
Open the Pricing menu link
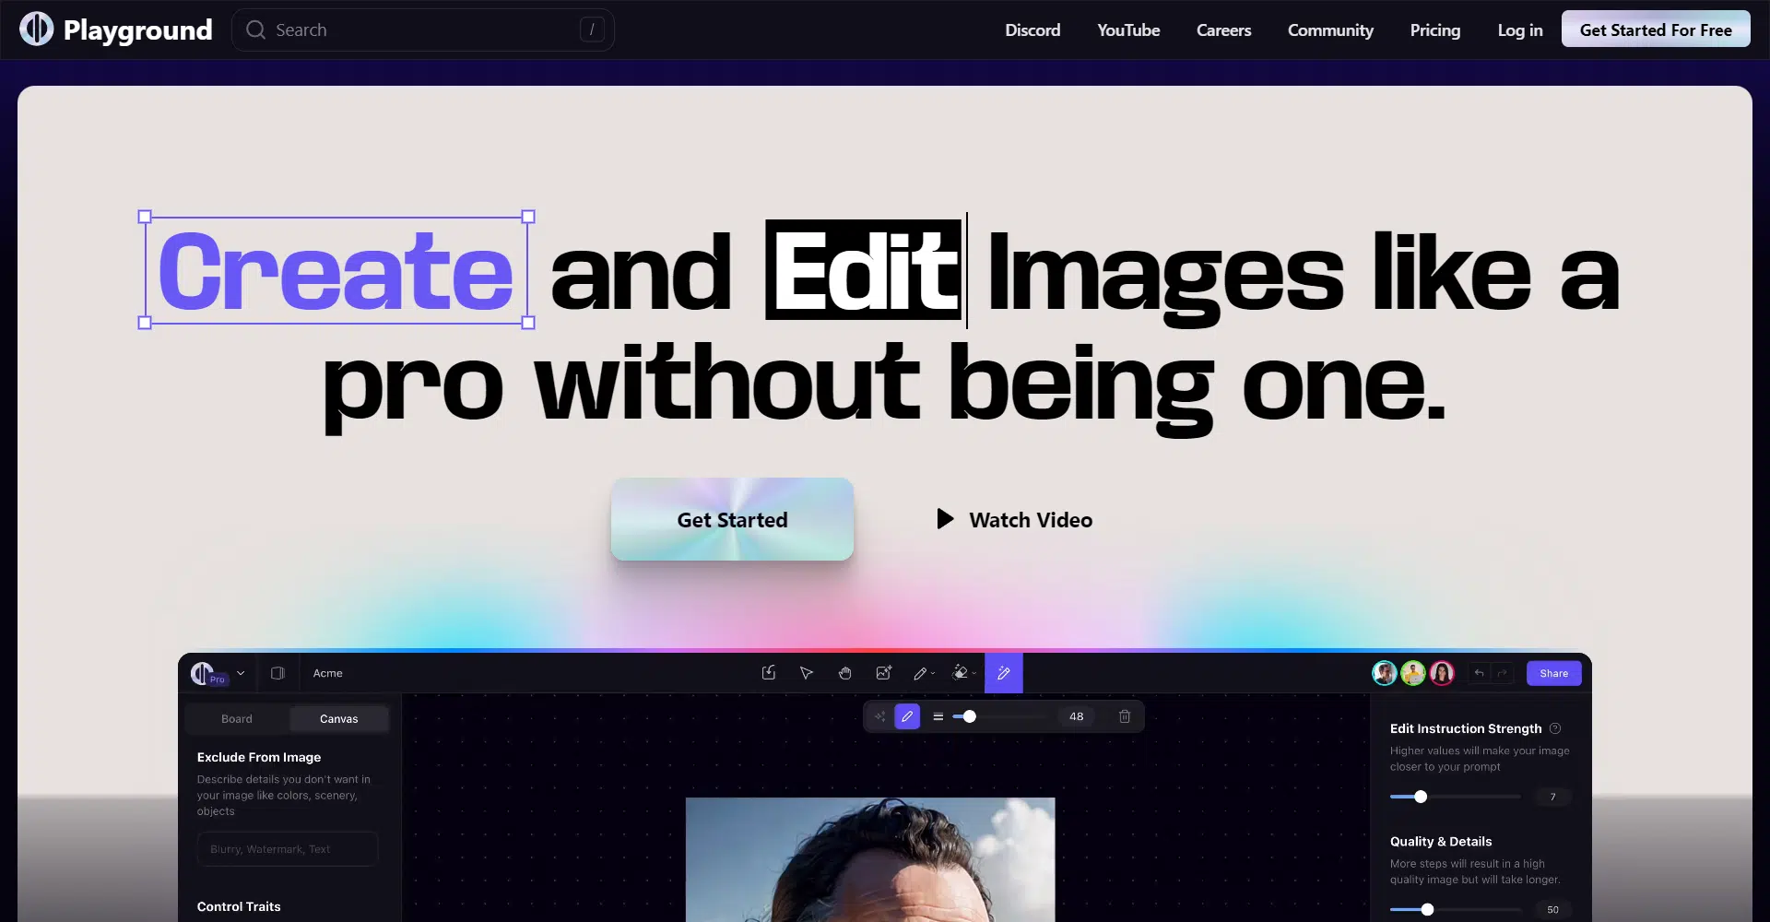coord(1434,30)
